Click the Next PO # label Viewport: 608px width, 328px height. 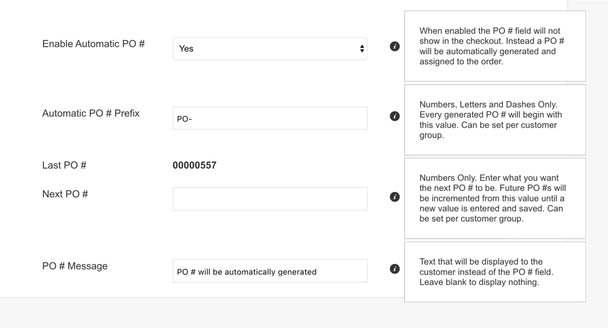tap(65, 194)
